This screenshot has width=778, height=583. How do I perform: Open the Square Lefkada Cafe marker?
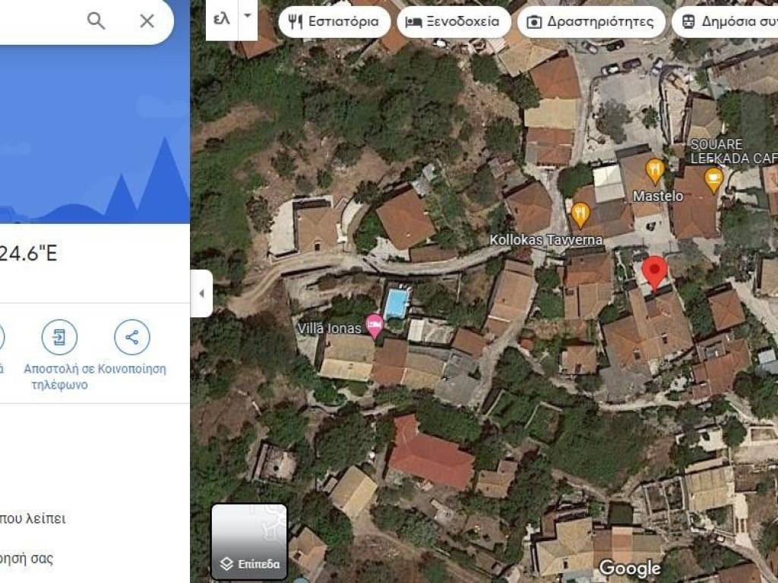click(x=713, y=179)
